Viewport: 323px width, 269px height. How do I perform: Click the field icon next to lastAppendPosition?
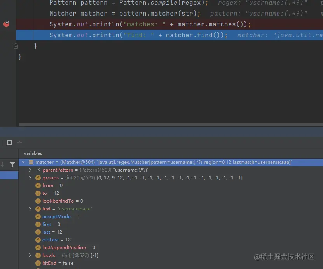tap(38, 248)
